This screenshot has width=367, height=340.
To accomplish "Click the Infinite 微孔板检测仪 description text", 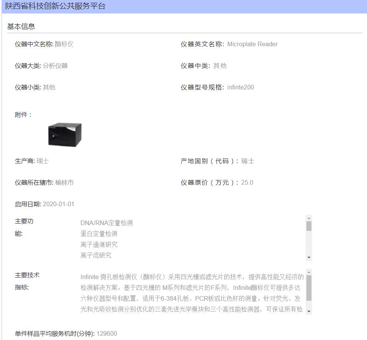I will pyautogui.click(x=192, y=293).
